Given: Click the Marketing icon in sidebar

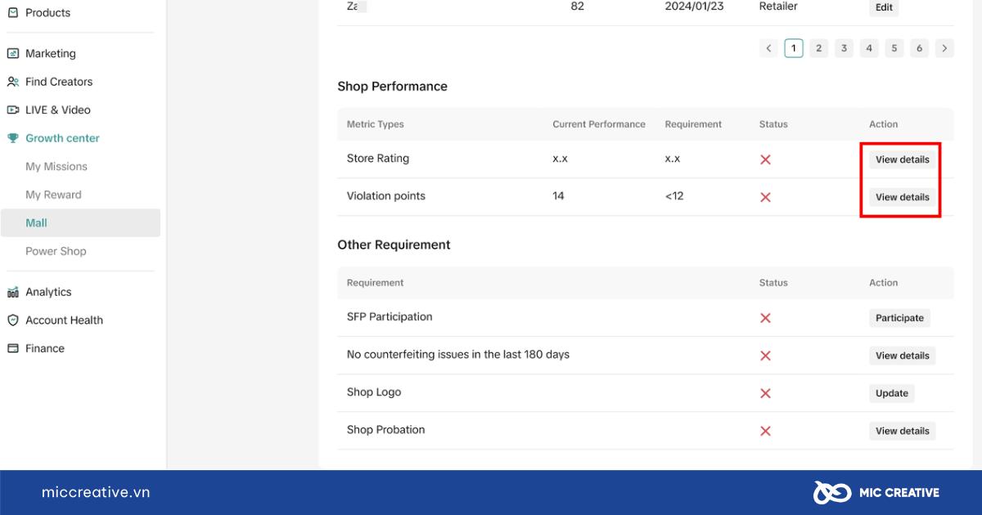Looking at the screenshot, I should 12,53.
